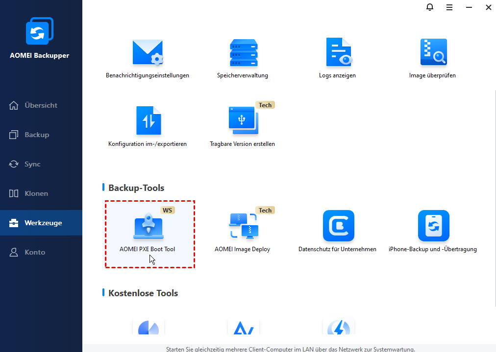Open Benachrichtigungseinstellungen envelope icon

148,52
